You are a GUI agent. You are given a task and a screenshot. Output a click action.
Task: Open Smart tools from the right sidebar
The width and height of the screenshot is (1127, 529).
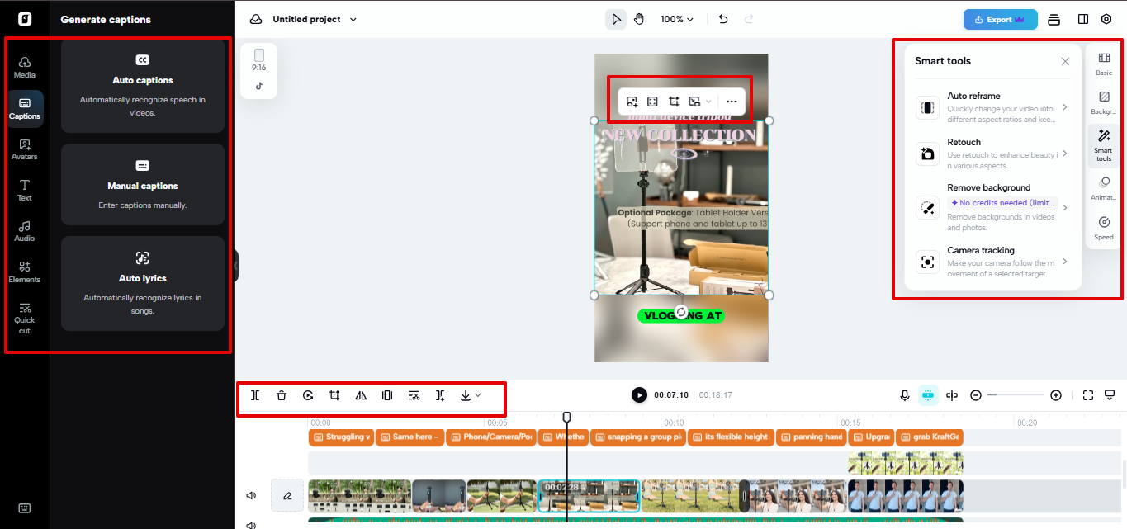coord(1103,145)
